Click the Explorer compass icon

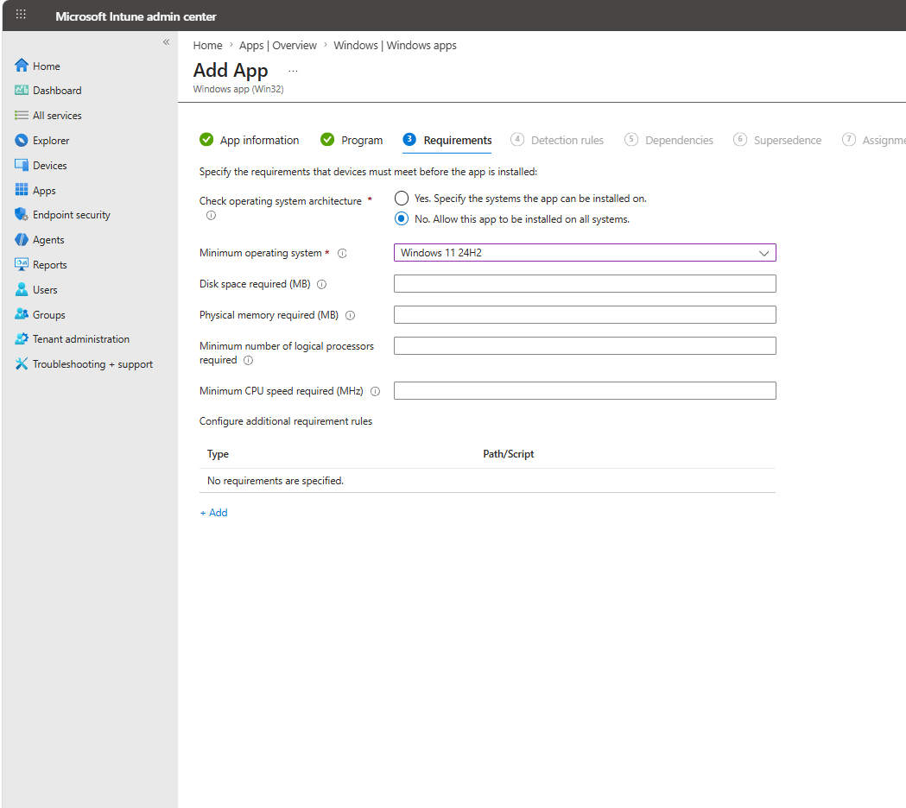(x=22, y=141)
